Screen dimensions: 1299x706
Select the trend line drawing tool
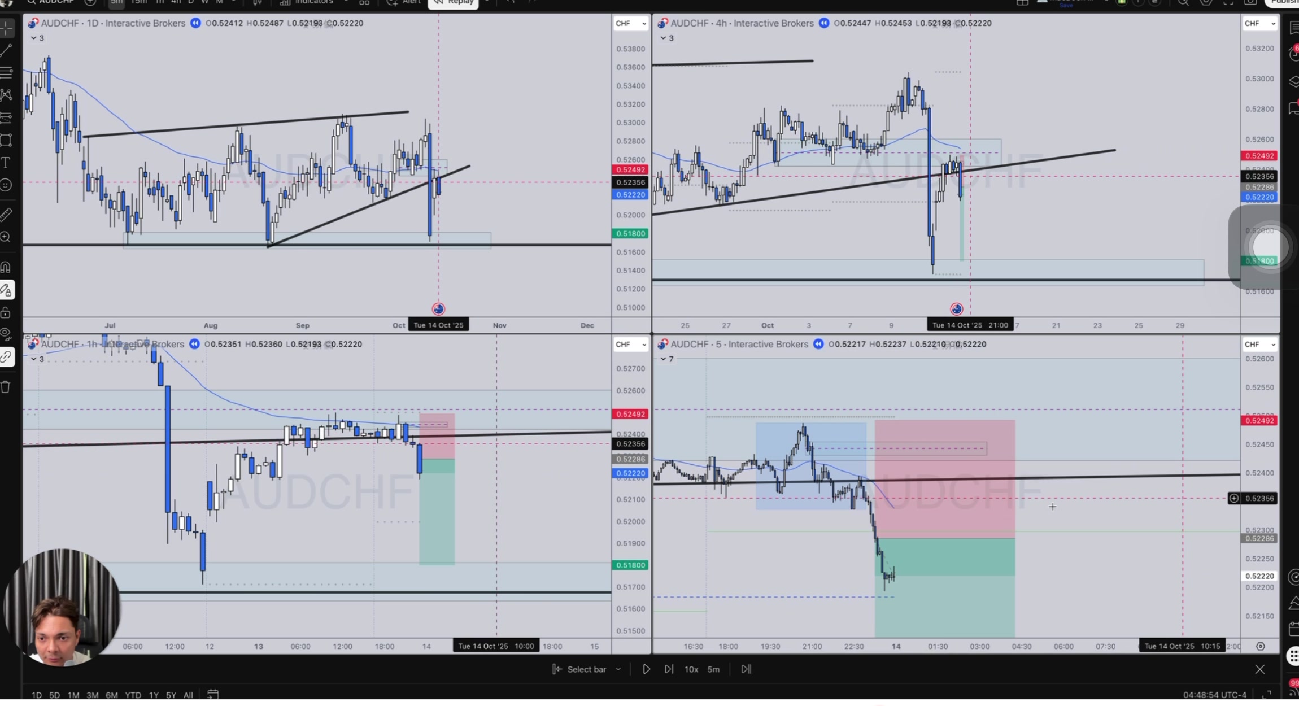pyautogui.click(x=6, y=50)
